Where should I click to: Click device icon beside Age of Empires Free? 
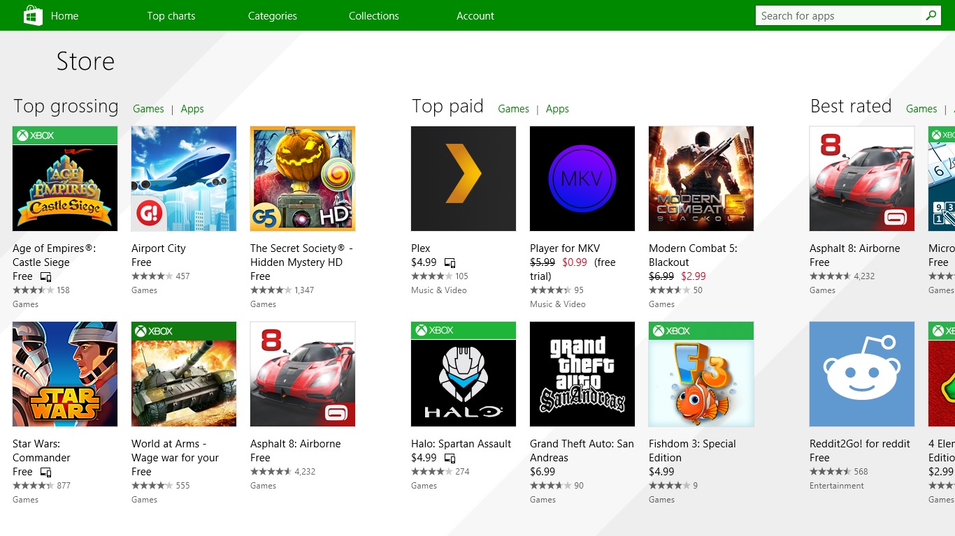click(45, 277)
